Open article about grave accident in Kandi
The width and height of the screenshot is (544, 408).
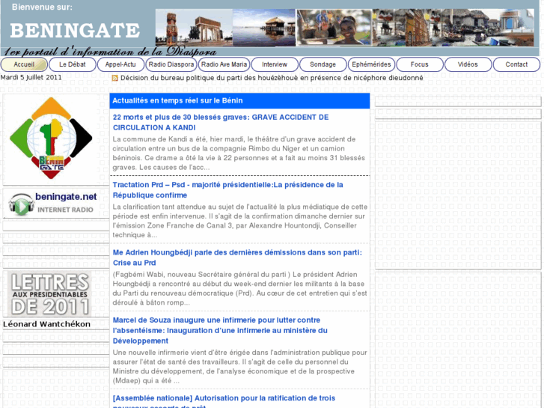[221, 122]
